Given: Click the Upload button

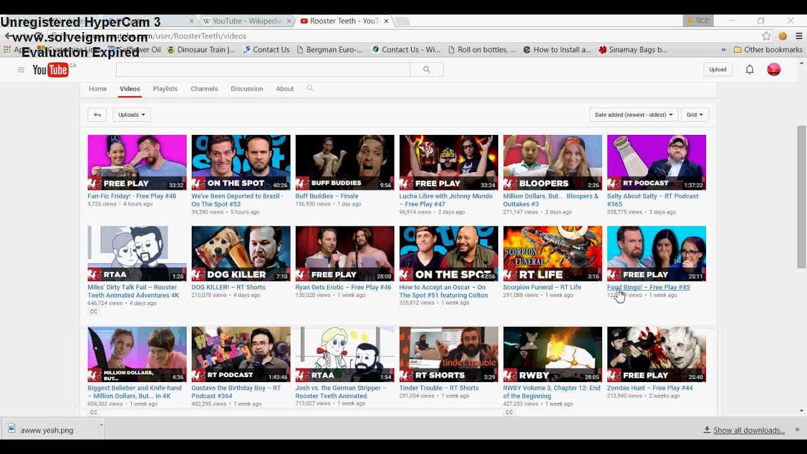Looking at the screenshot, I should 717,69.
